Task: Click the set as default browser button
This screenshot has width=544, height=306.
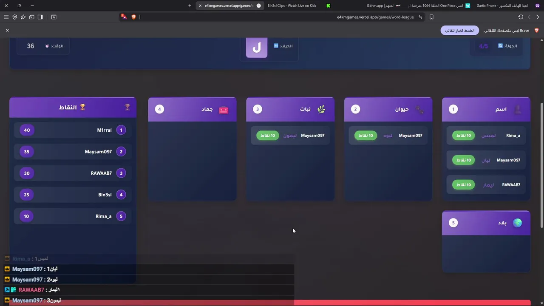Action: click(x=460, y=31)
